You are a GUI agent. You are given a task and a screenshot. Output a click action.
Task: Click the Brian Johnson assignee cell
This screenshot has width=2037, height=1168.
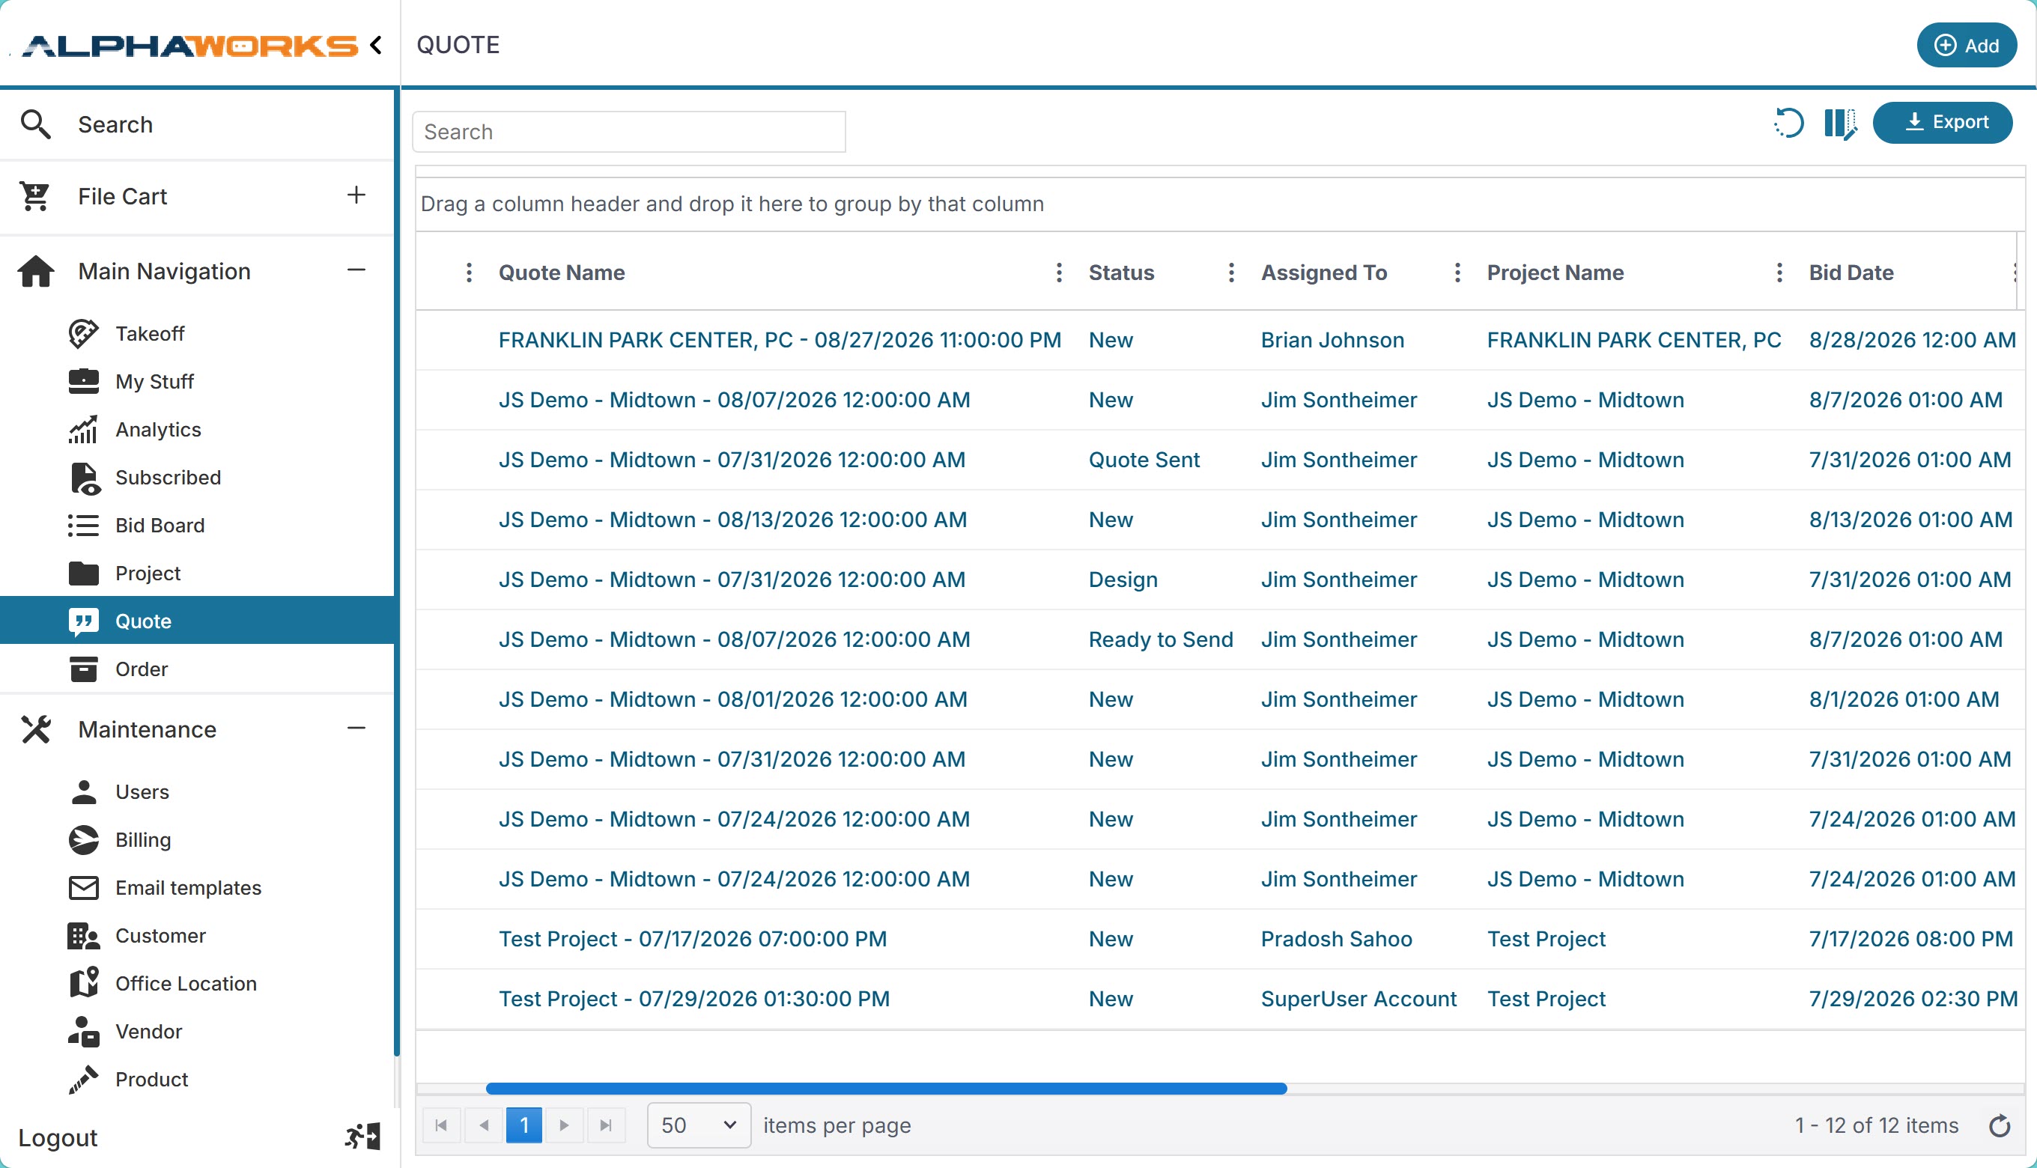[x=1332, y=340]
